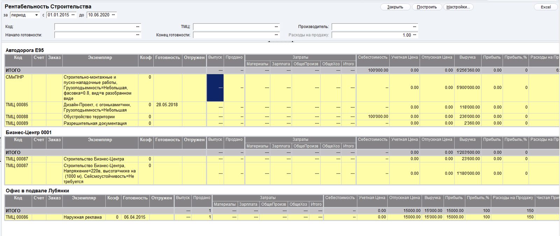
Task: Select row code ТМЦ.00086
Action: point(18,217)
